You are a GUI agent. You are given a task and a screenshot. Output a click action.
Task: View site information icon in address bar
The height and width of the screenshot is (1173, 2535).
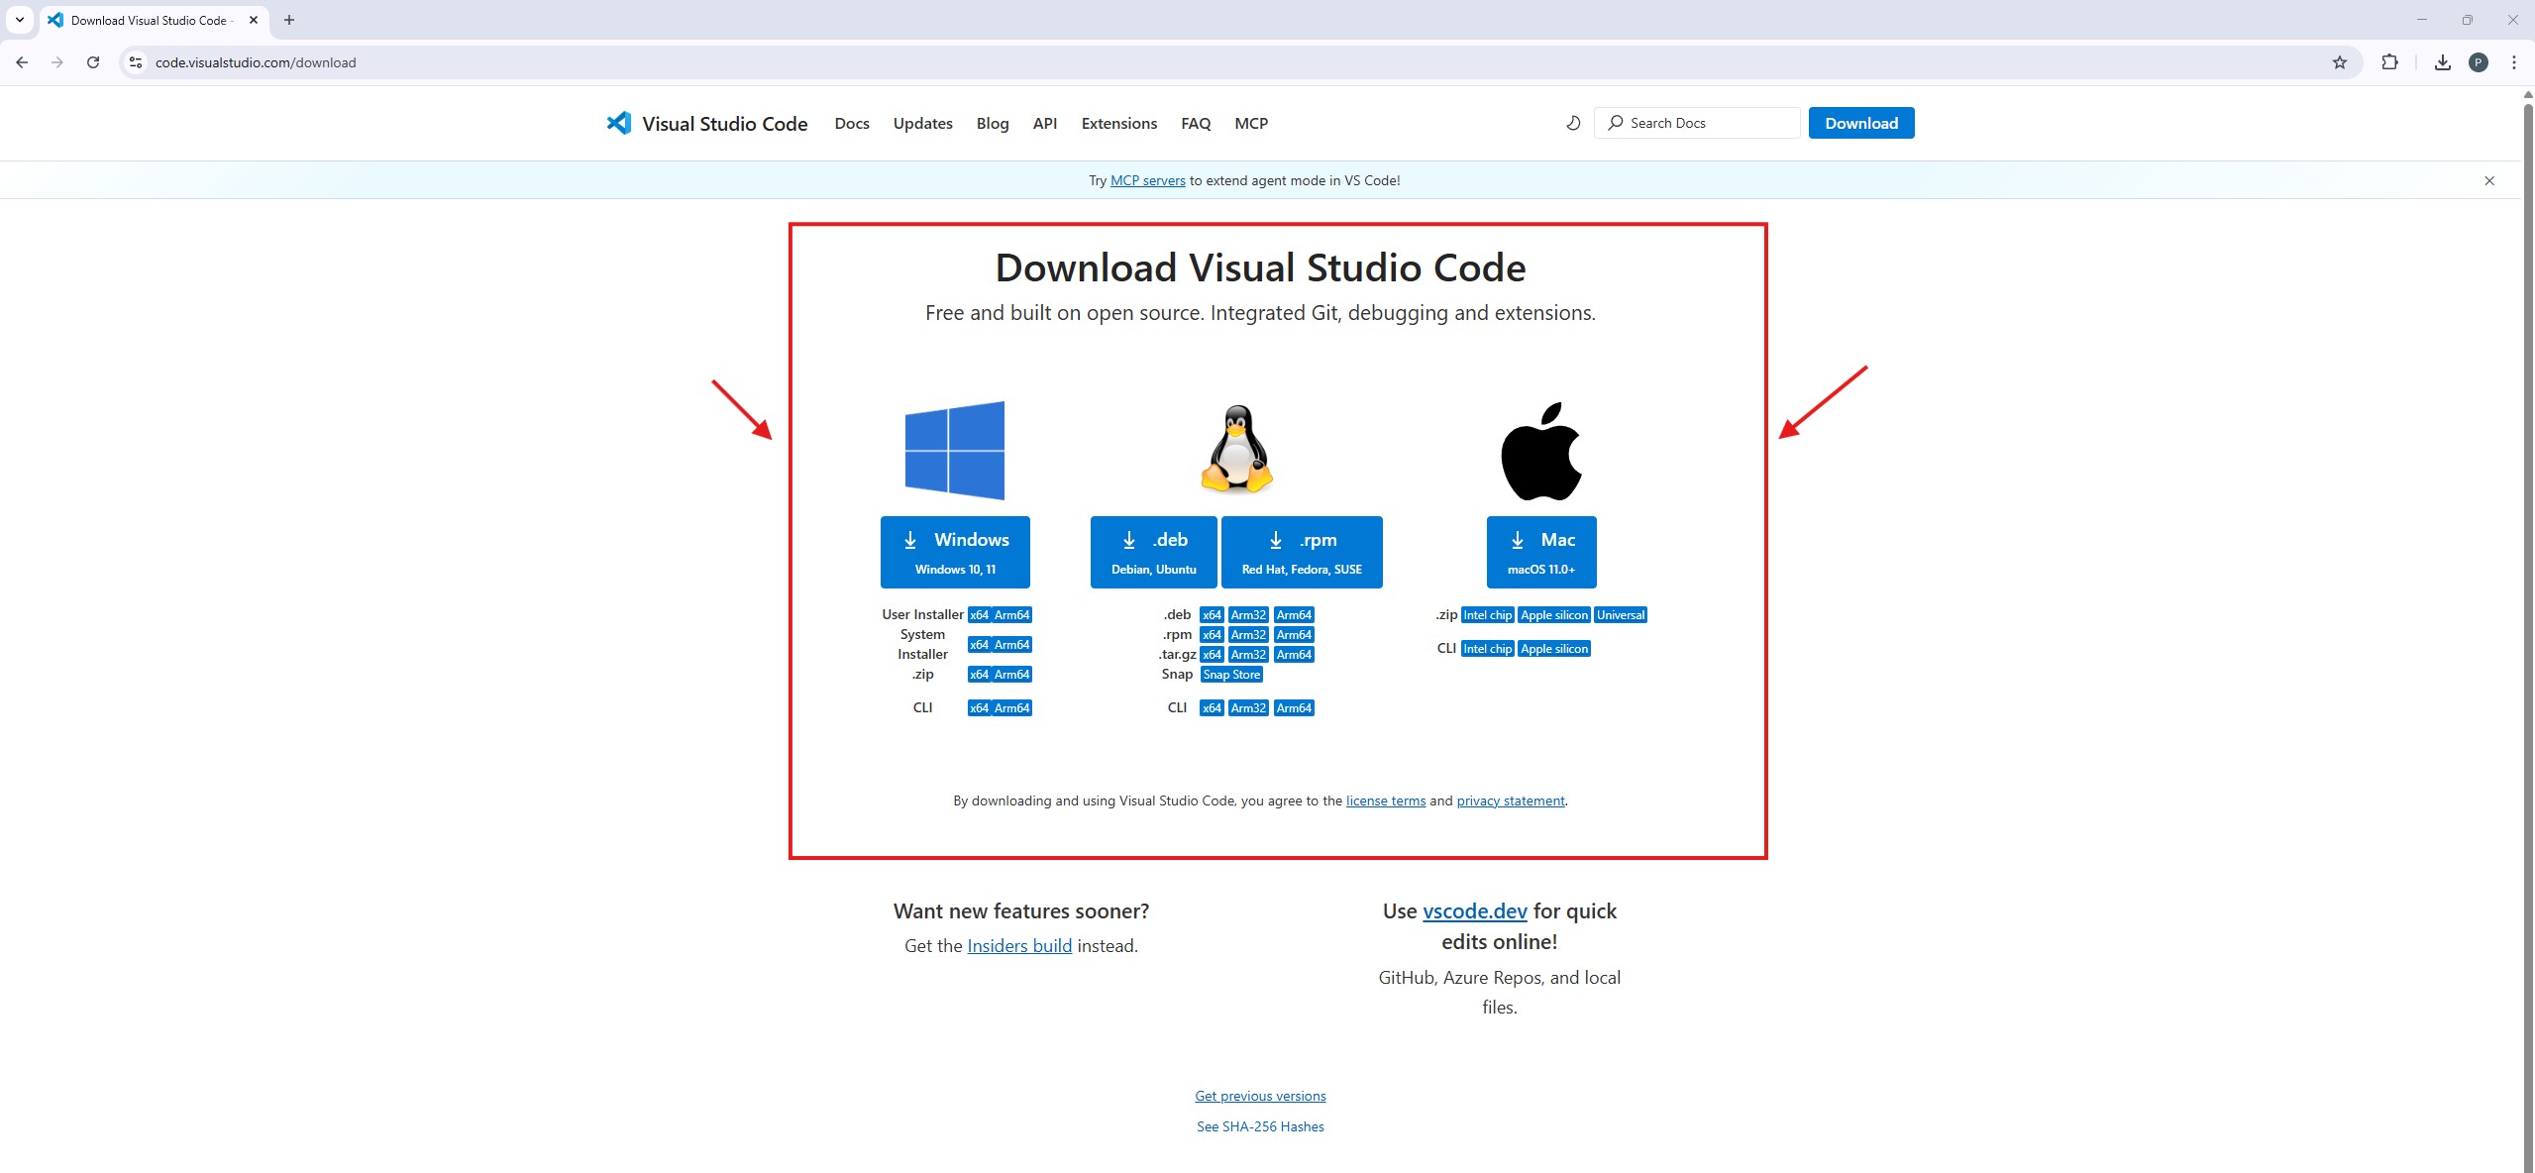coord(136,62)
